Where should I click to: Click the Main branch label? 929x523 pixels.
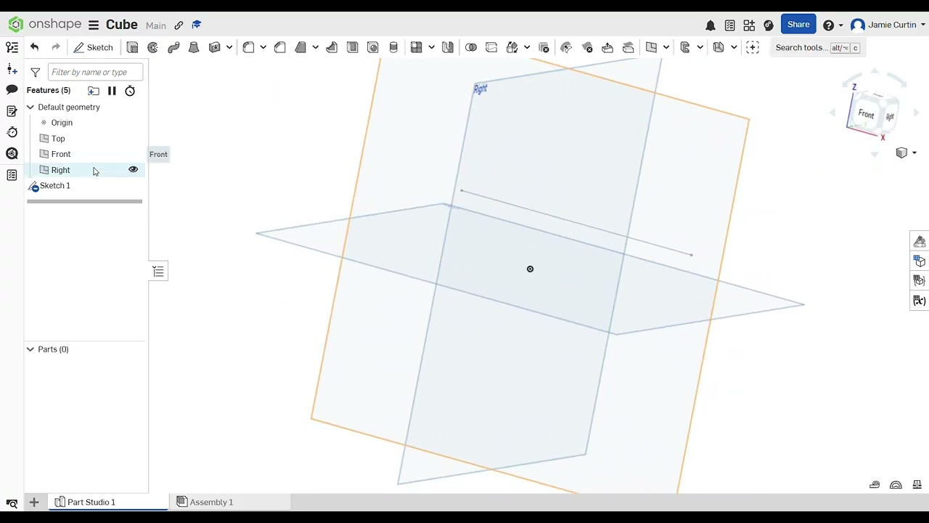[x=156, y=25]
